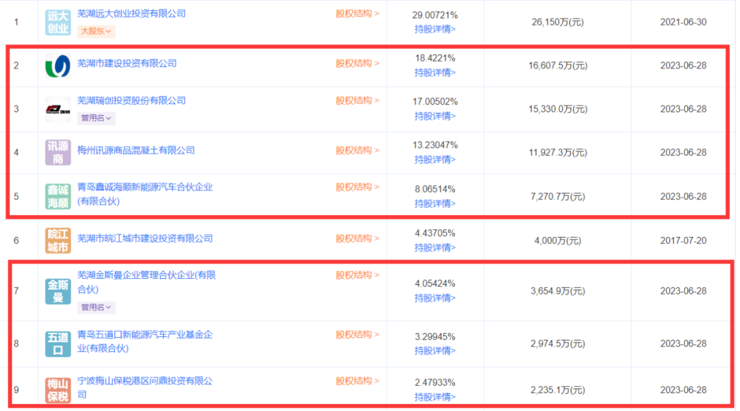Open 青岛五道口新能源汽车产业基金企业 link
This screenshot has width=740, height=411.
coord(145,341)
